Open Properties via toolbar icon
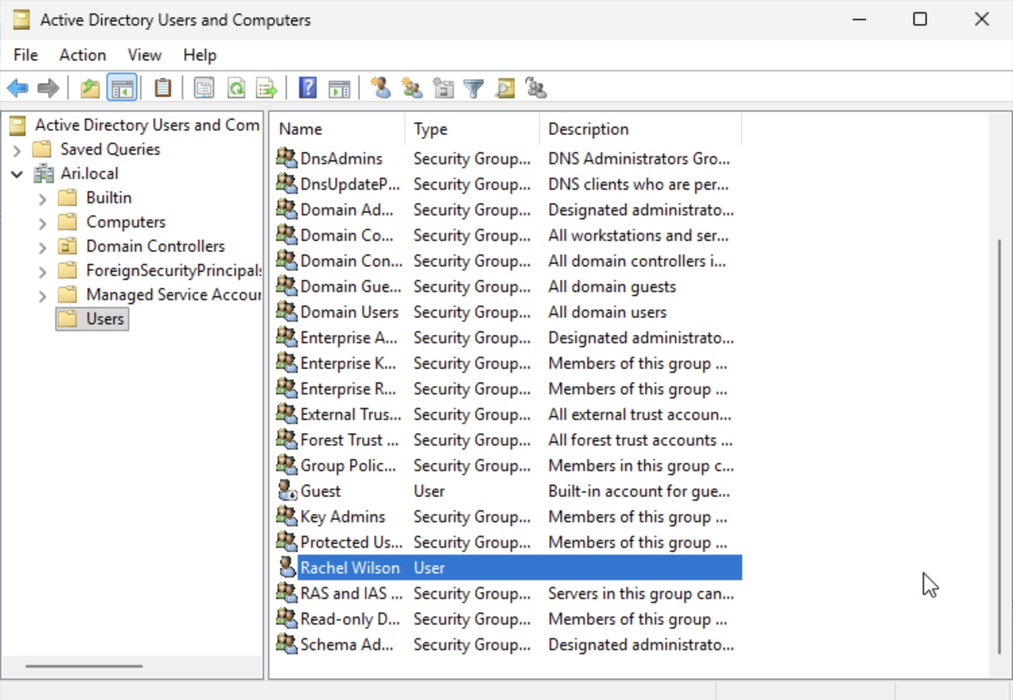Screen dimensions: 1013x700 pyautogui.click(x=203, y=88)
